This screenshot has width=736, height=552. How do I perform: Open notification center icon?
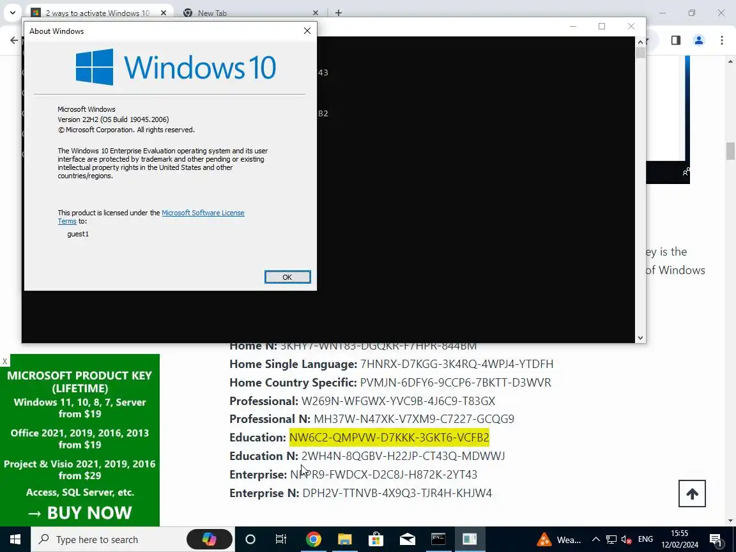716,540
